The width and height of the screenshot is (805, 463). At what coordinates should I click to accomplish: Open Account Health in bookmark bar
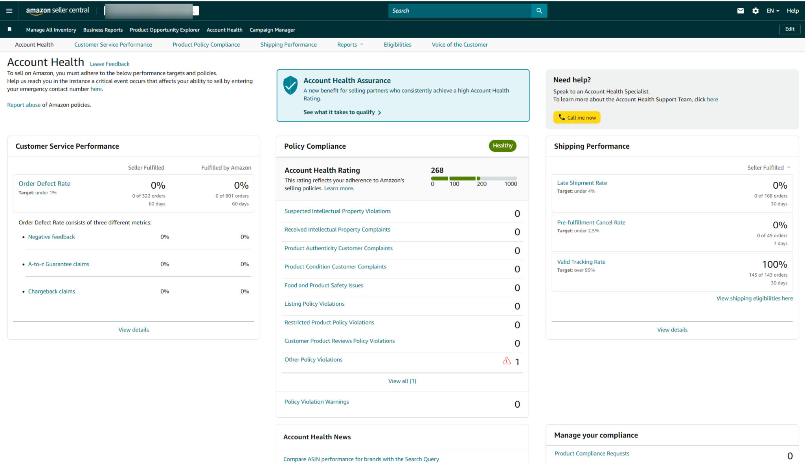[x=224, y=30]
